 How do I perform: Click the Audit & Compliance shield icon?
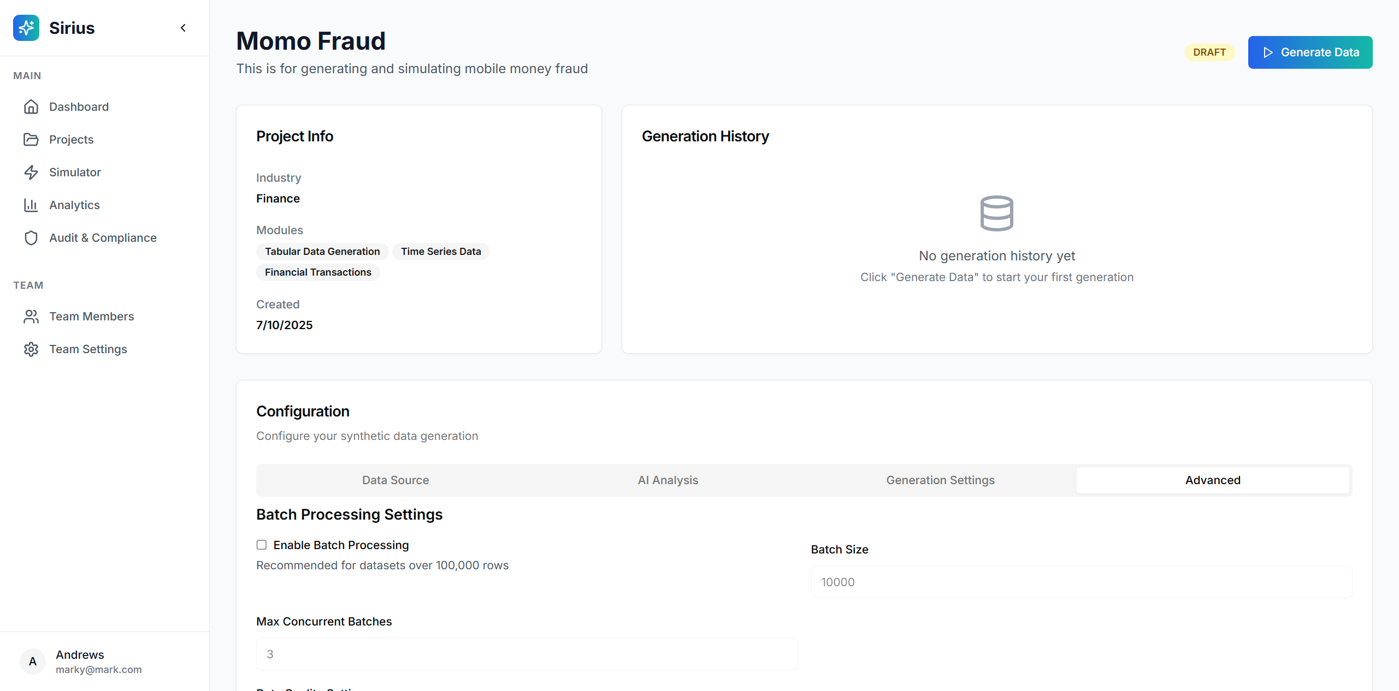tap(31, 238)
